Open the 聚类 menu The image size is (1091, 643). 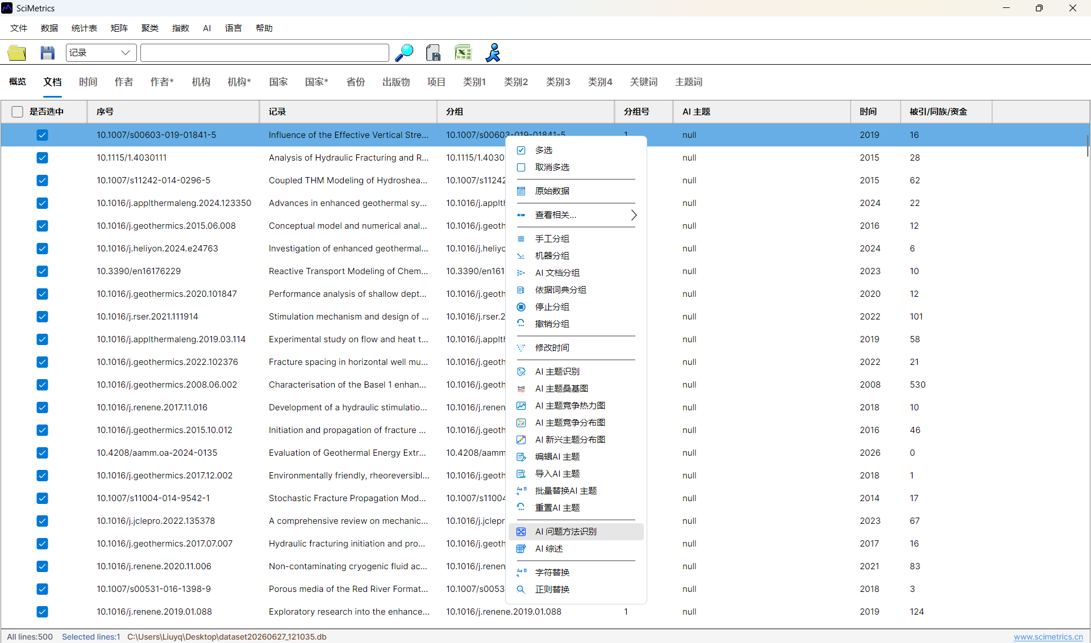pyautogui.click(x=150, y=28)
